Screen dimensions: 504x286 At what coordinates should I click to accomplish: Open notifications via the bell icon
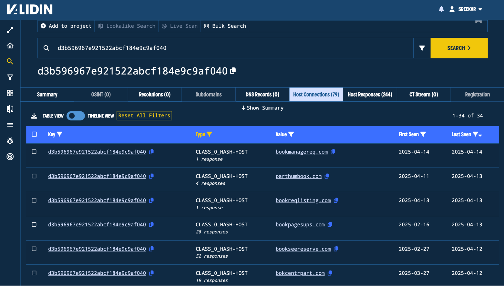click(441, 9)
